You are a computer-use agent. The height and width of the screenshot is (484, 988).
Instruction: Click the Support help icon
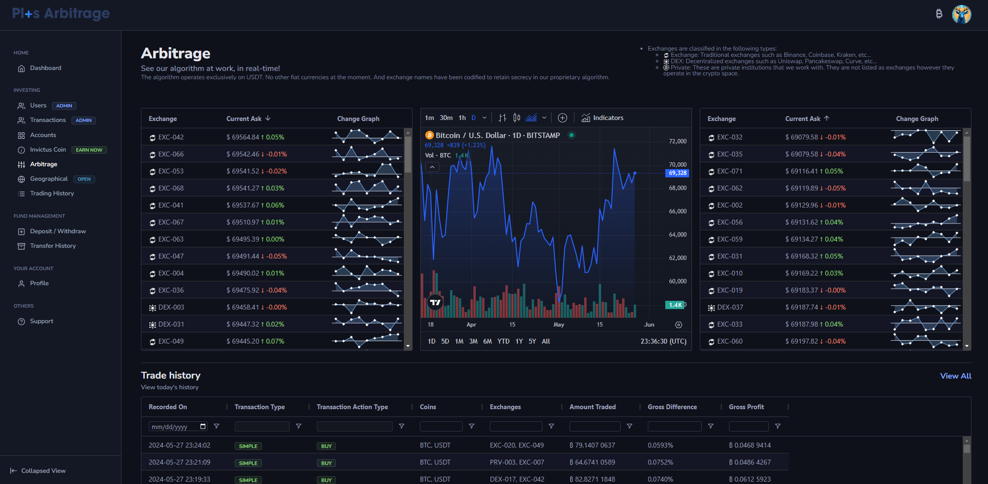point(21,322)
